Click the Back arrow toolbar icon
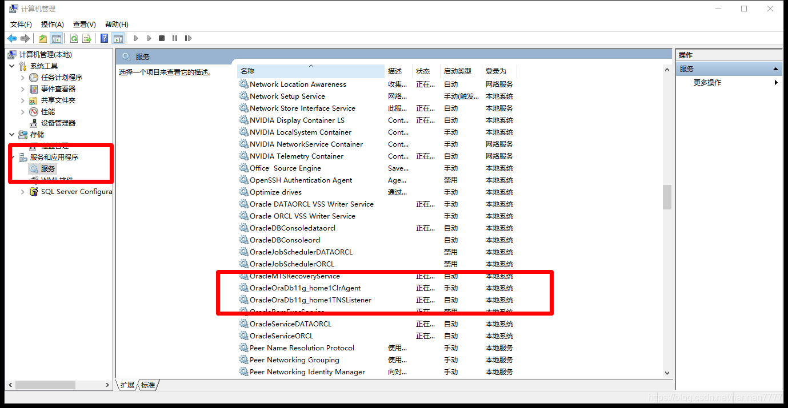 (11, 38)
